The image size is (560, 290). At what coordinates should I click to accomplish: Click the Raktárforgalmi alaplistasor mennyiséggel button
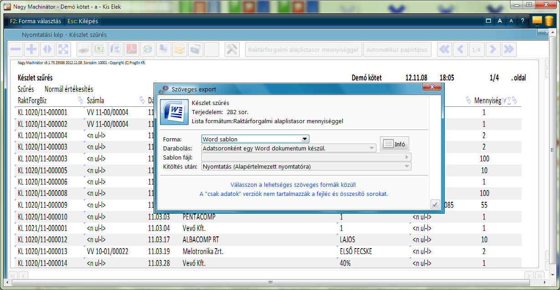(304, 50)
